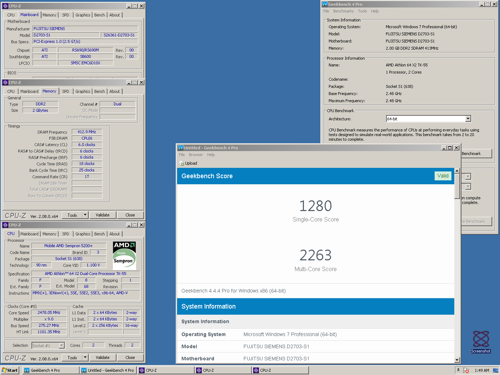Click CPU-Z Mainboard window title icon
Viewport: 500px width, 375px height.
5,6
